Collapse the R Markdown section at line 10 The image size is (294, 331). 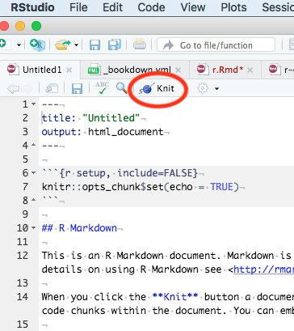(x=33, y=227)
